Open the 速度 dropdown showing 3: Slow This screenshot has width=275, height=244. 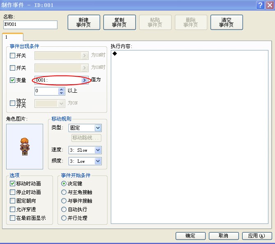pos(85,150)
